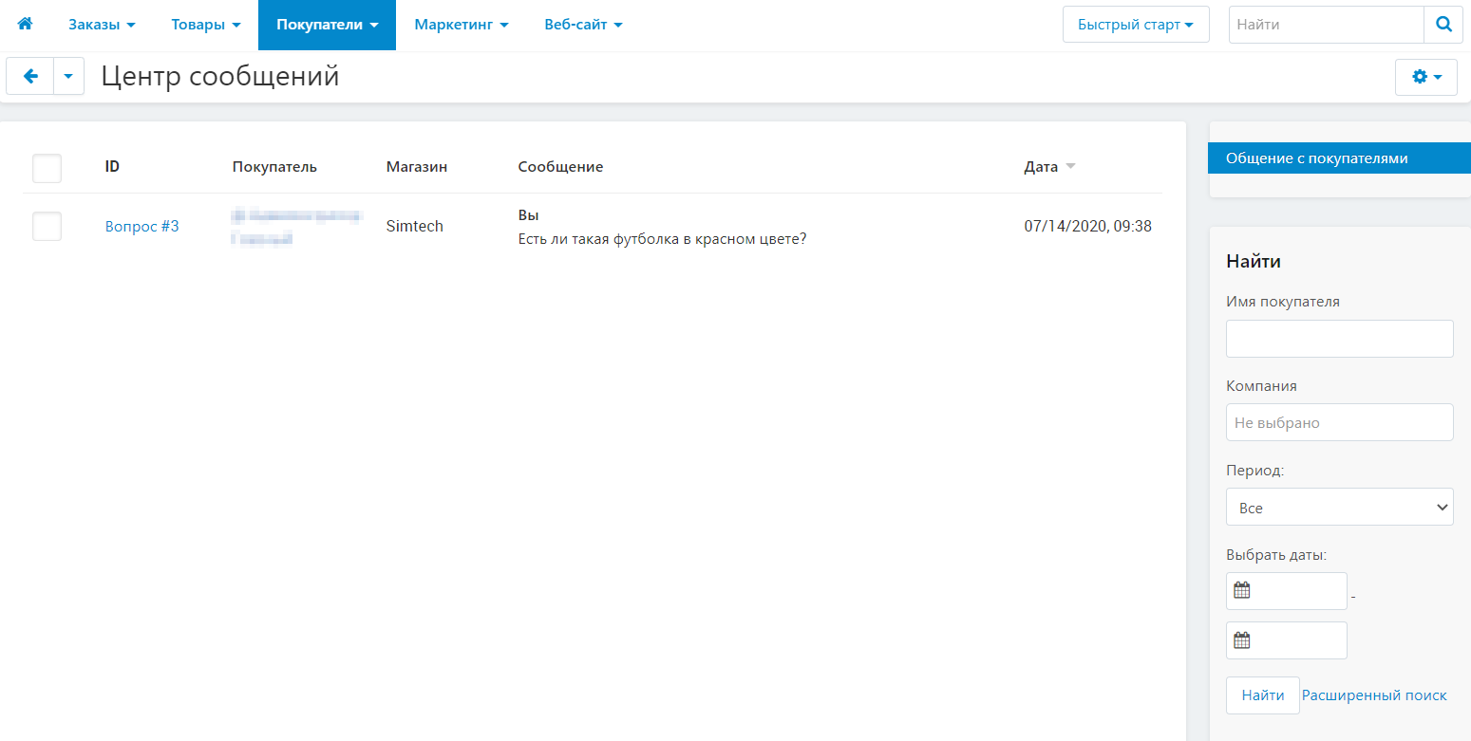This screenshot has width=1471, height=741.
Task: Go to the home dashboard icon
Action: [x=25, y=25]
